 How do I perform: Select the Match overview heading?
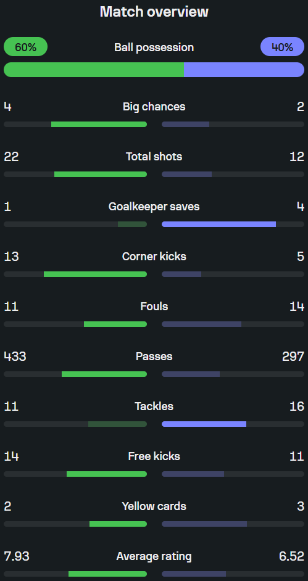tap(154, 12)
